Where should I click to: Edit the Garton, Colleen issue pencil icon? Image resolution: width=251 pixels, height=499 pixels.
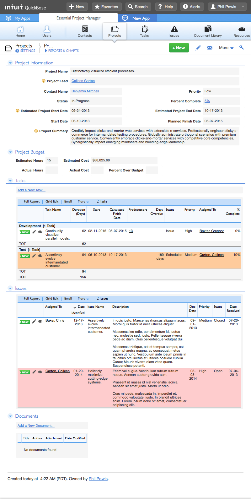pyautogui.click(x=34, y=372)
